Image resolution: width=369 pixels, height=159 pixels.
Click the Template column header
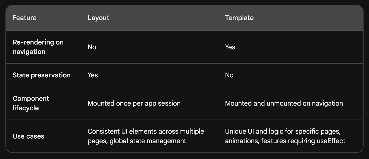tap(239, 18)
